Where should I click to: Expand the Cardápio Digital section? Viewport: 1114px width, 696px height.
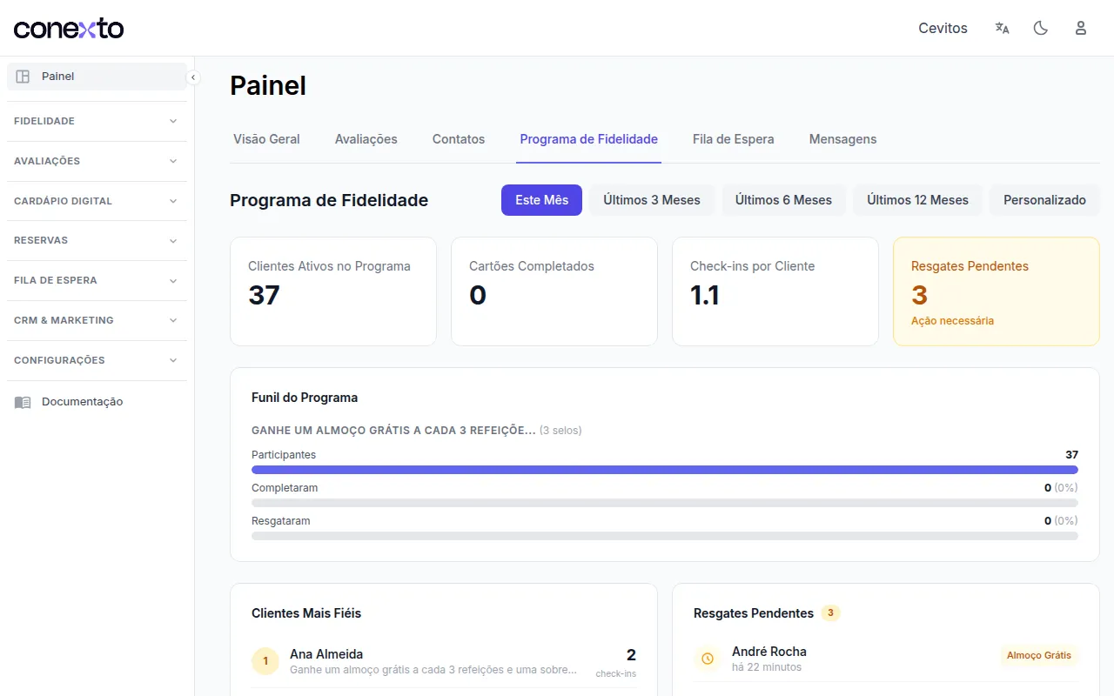coord(97,201)
